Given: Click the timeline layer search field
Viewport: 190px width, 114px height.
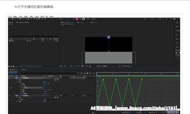Looking at the screenshot, I should [47, 73].
